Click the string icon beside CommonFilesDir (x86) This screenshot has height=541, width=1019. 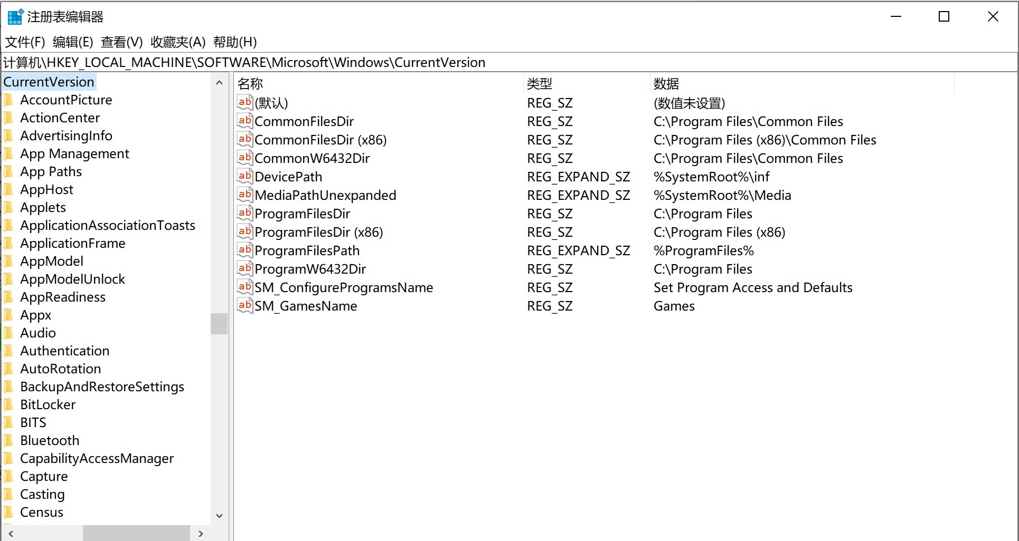pos(245,139)
